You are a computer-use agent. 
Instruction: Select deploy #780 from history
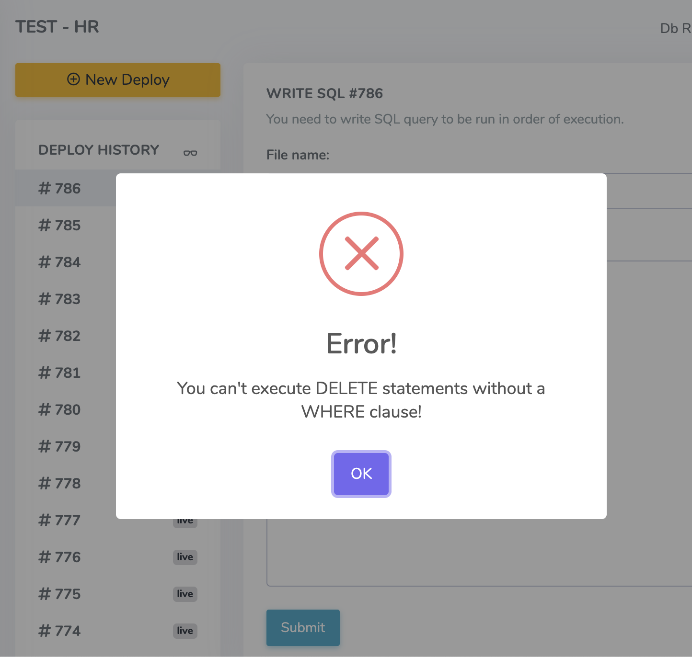(x=60, y=409)
